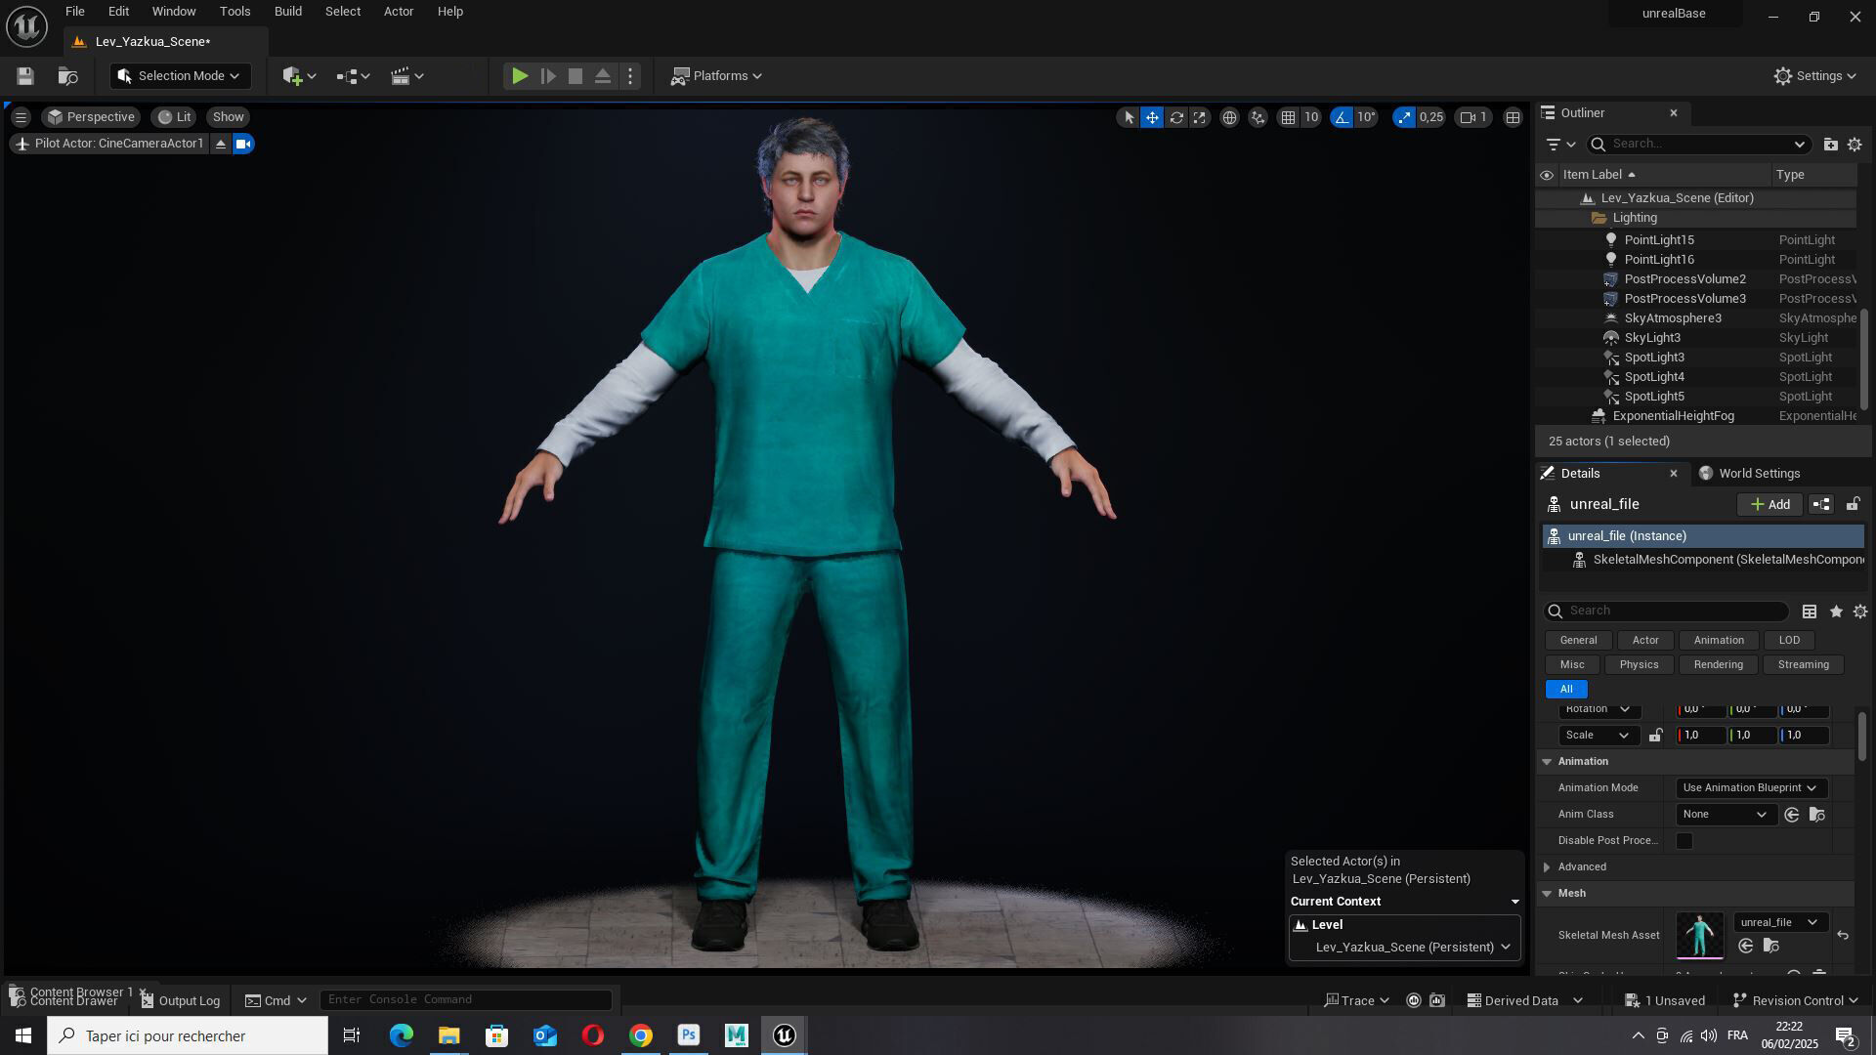Open the Platforms dropdown
This screenshot has width=1876, height=1055.
coord(716,76)
